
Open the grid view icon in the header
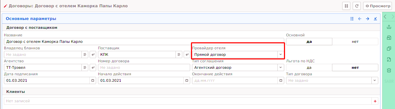point(346,6)
